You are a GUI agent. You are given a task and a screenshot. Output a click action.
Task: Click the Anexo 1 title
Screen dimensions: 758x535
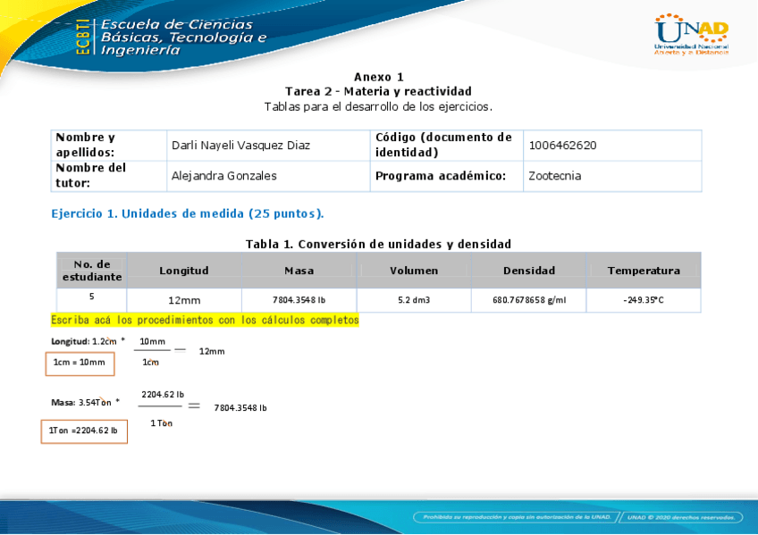pos(378,77)
